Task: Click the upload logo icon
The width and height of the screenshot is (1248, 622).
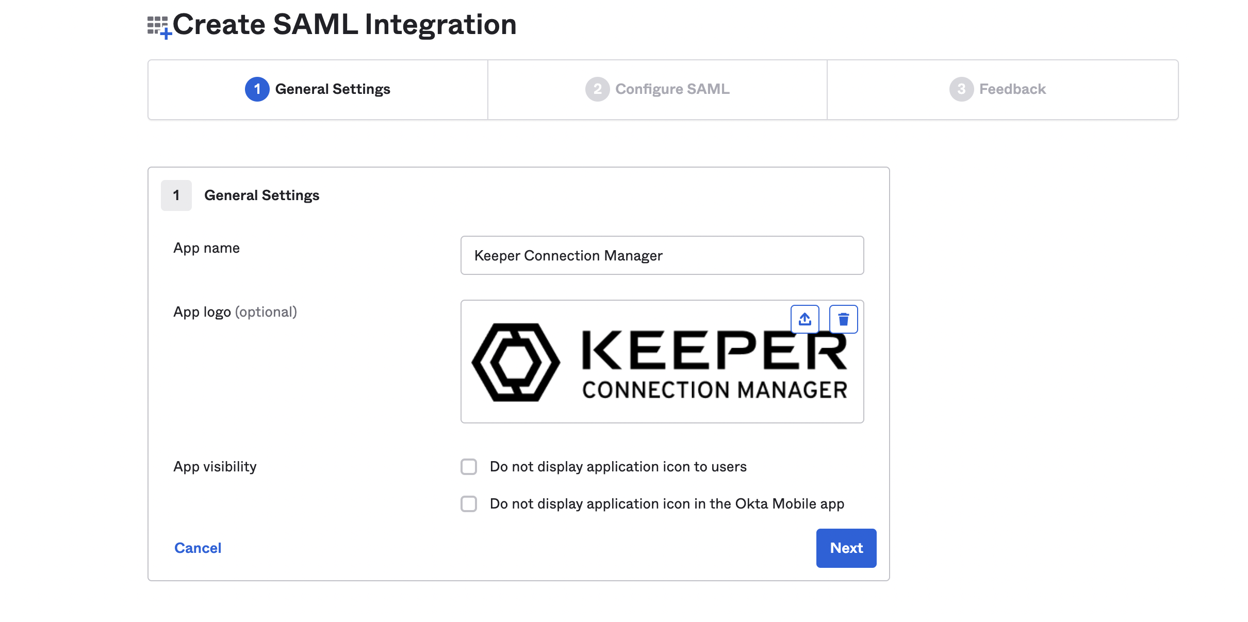Action: [804, 319]
